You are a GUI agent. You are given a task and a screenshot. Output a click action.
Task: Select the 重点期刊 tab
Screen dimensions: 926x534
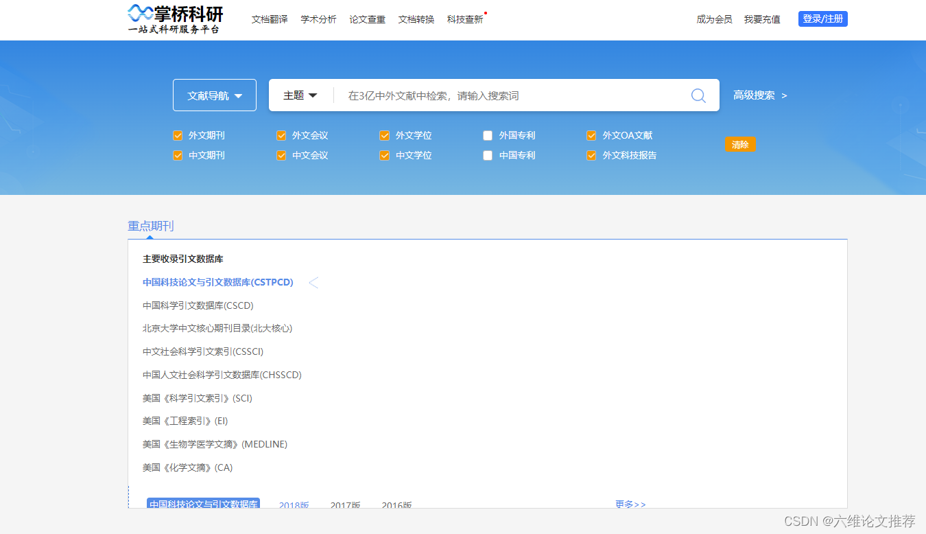[151, 226]
